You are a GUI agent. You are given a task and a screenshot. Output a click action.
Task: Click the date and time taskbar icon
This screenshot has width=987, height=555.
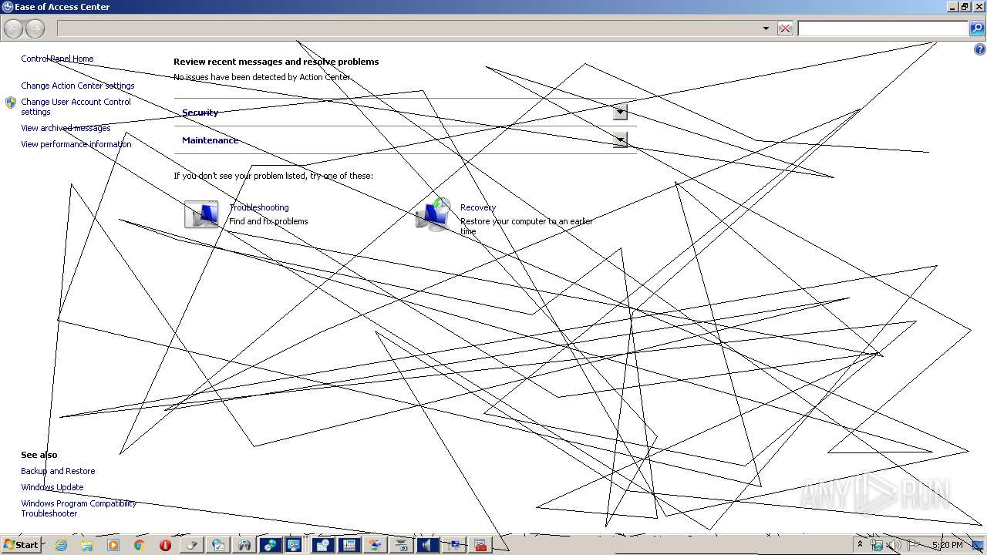(x=323, y=545)
